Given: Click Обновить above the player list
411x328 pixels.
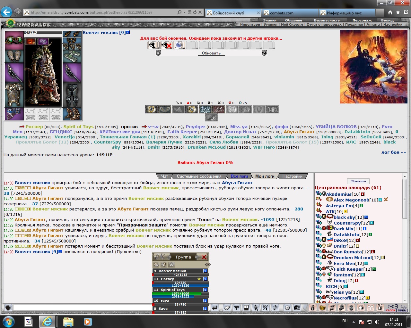Looking at the screenshot, I should (358, 181).
